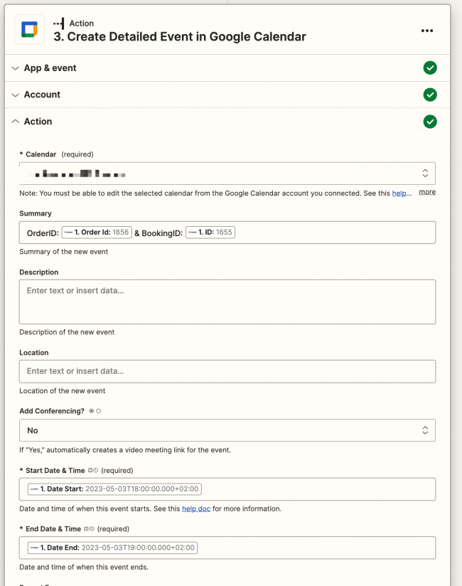
Task: Open the three-dot step options menu
Action: 427,31
